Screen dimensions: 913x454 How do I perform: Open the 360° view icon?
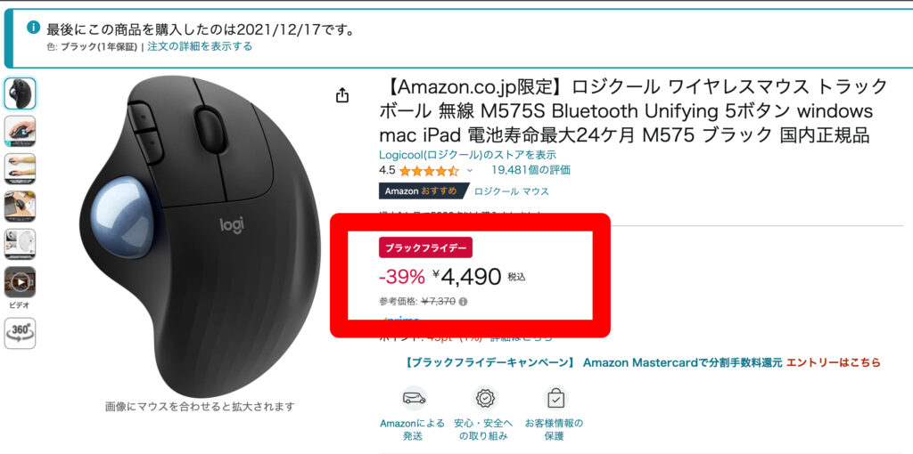(x=20, y=333)
